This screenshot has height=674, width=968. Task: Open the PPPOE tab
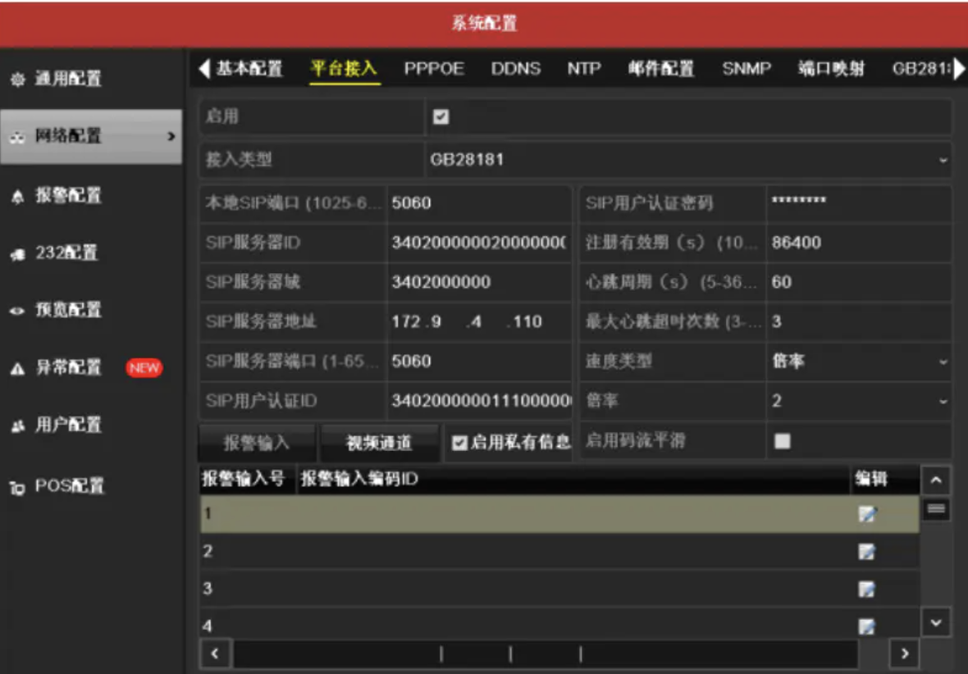click(434, 69)
